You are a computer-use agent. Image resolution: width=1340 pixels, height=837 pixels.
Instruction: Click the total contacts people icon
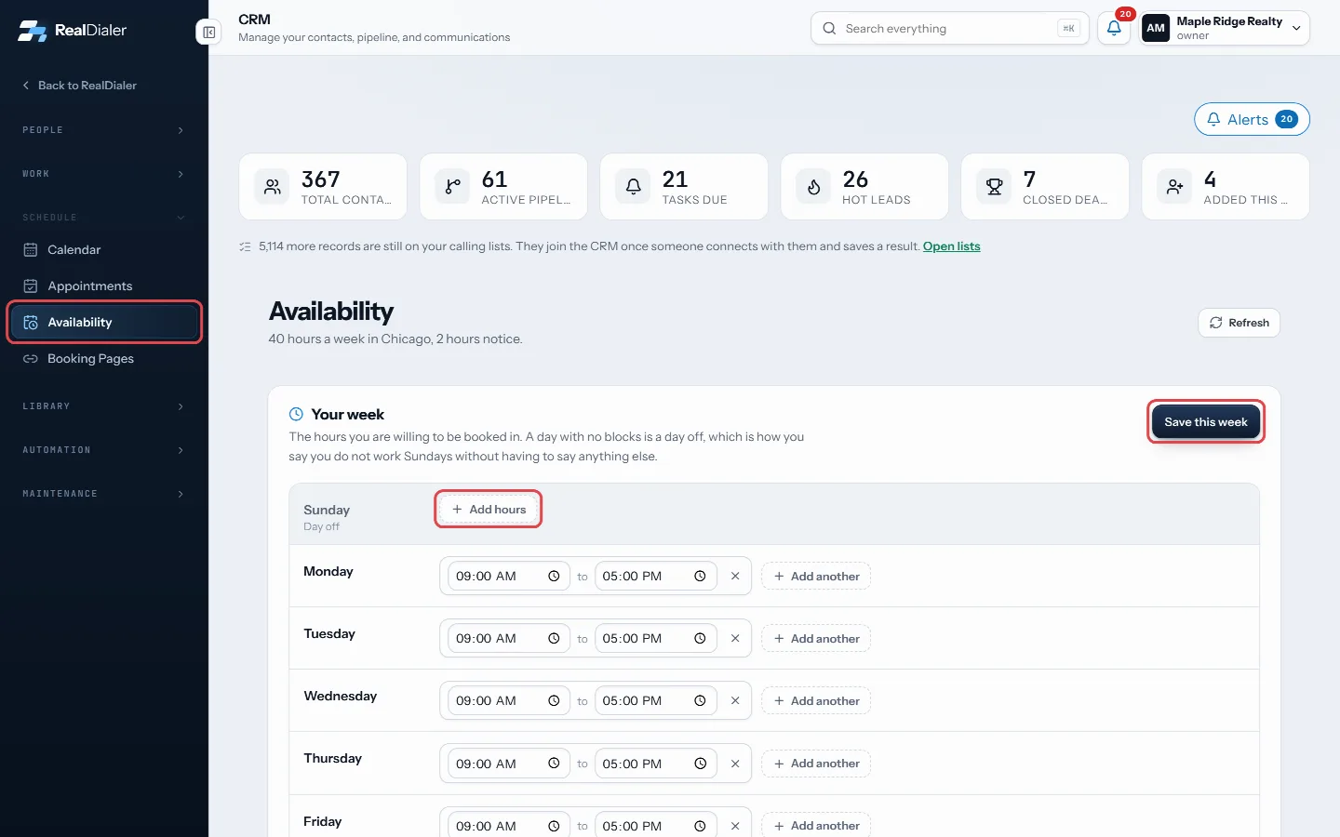272,187
